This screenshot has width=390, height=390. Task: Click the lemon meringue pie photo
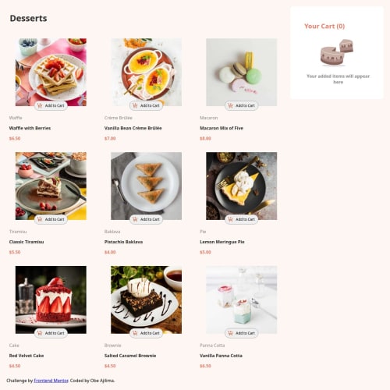(242, 186)
